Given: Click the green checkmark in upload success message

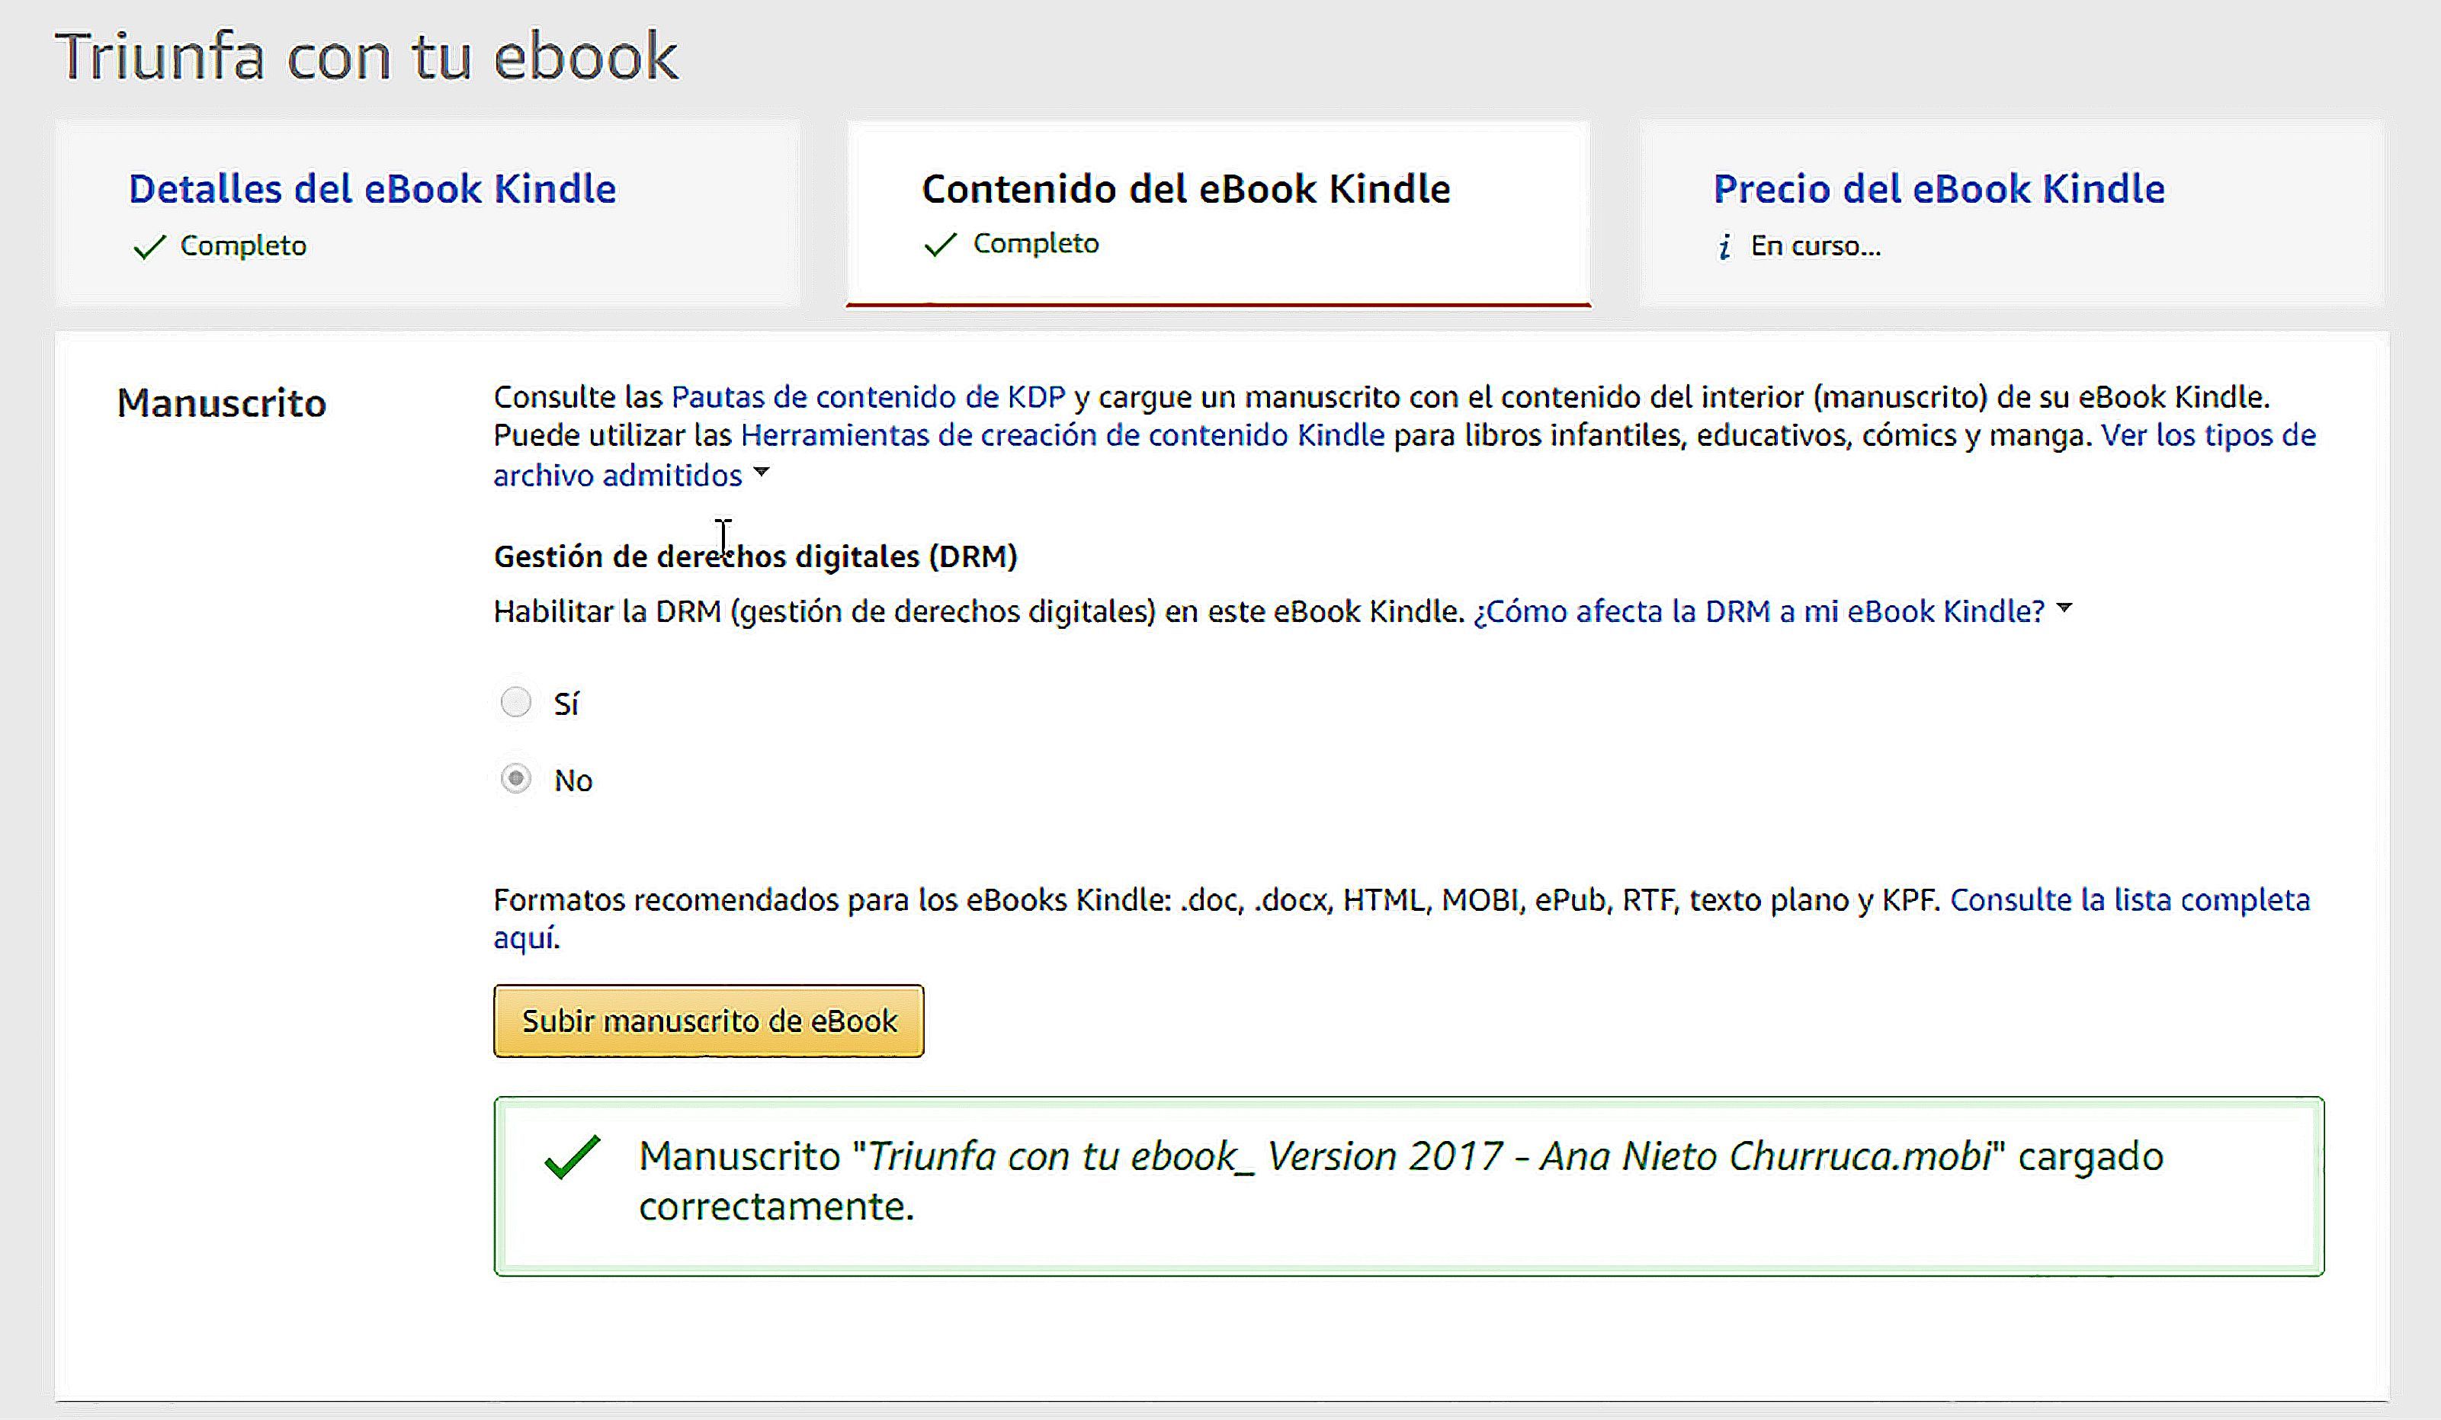Looking at the screenshot, I should click(572, 1156).
